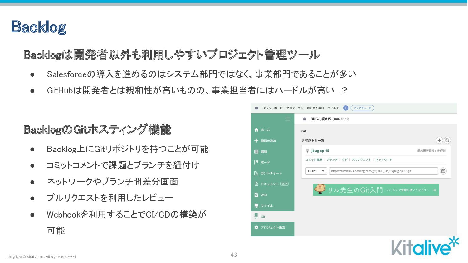Open the サル先生のGit入門 banner
The image size is (468, 263).
tap(376, 190)
